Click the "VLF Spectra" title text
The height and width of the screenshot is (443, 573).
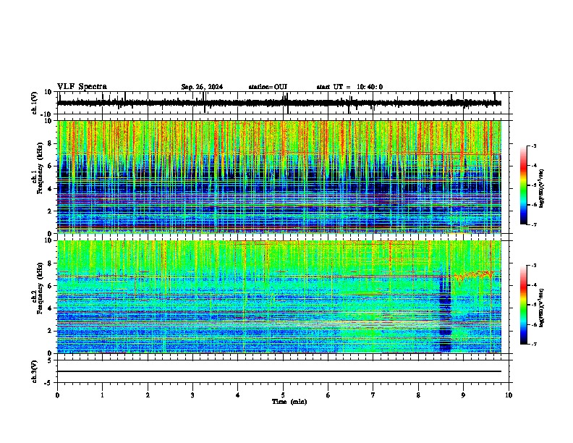point(82,87)
